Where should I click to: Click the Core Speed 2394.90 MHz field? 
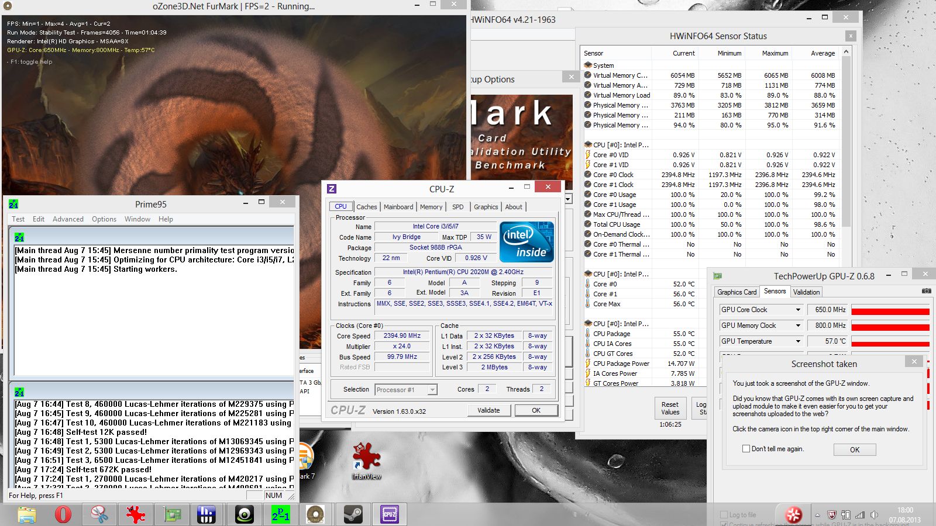[402, 335]
